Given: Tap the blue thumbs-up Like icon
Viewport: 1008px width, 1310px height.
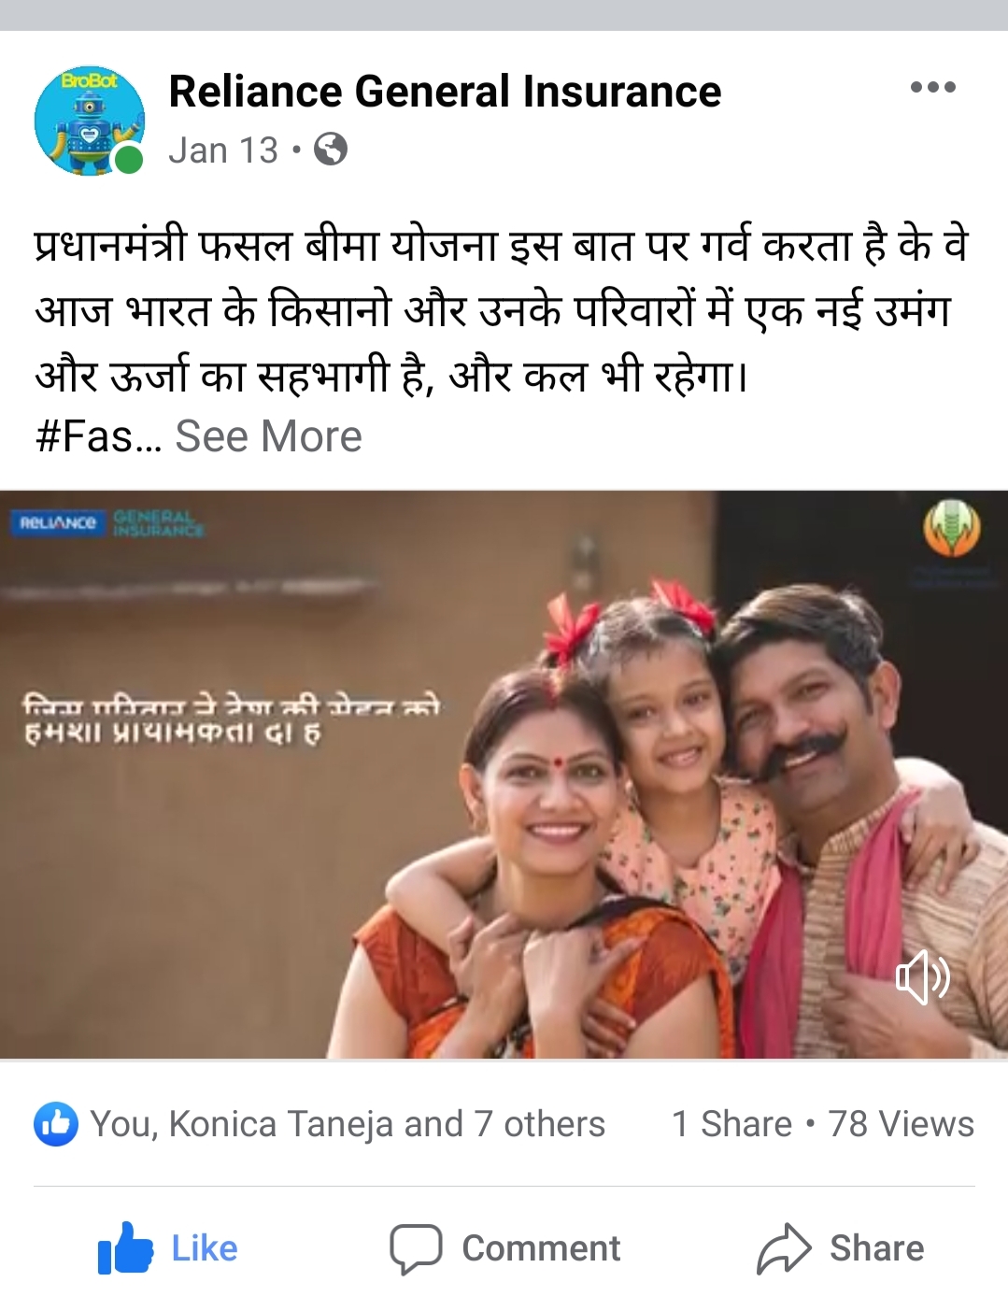Looking at the screenshot, I should (125, 1248).
